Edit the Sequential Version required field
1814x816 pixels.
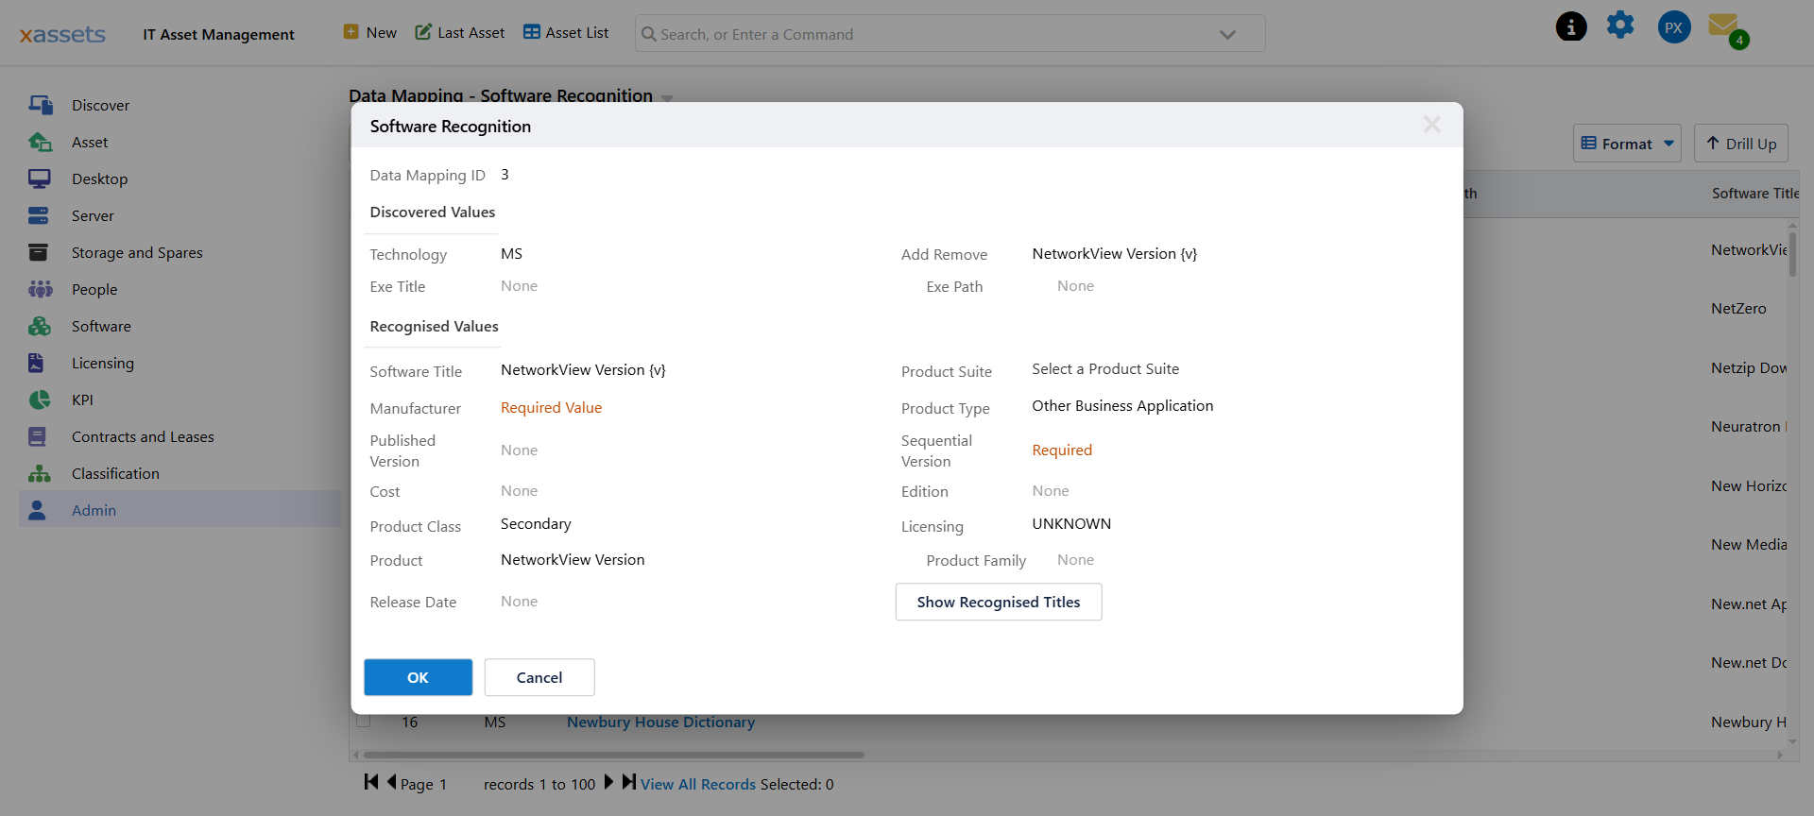[1062, 450]
